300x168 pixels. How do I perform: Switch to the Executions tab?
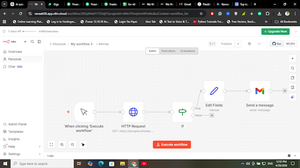(x=168, y=51)
